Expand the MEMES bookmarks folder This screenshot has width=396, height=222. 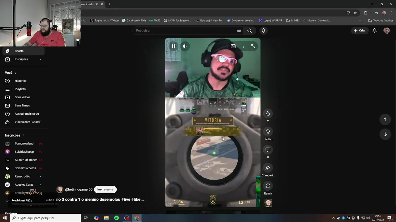coord(293,21)
